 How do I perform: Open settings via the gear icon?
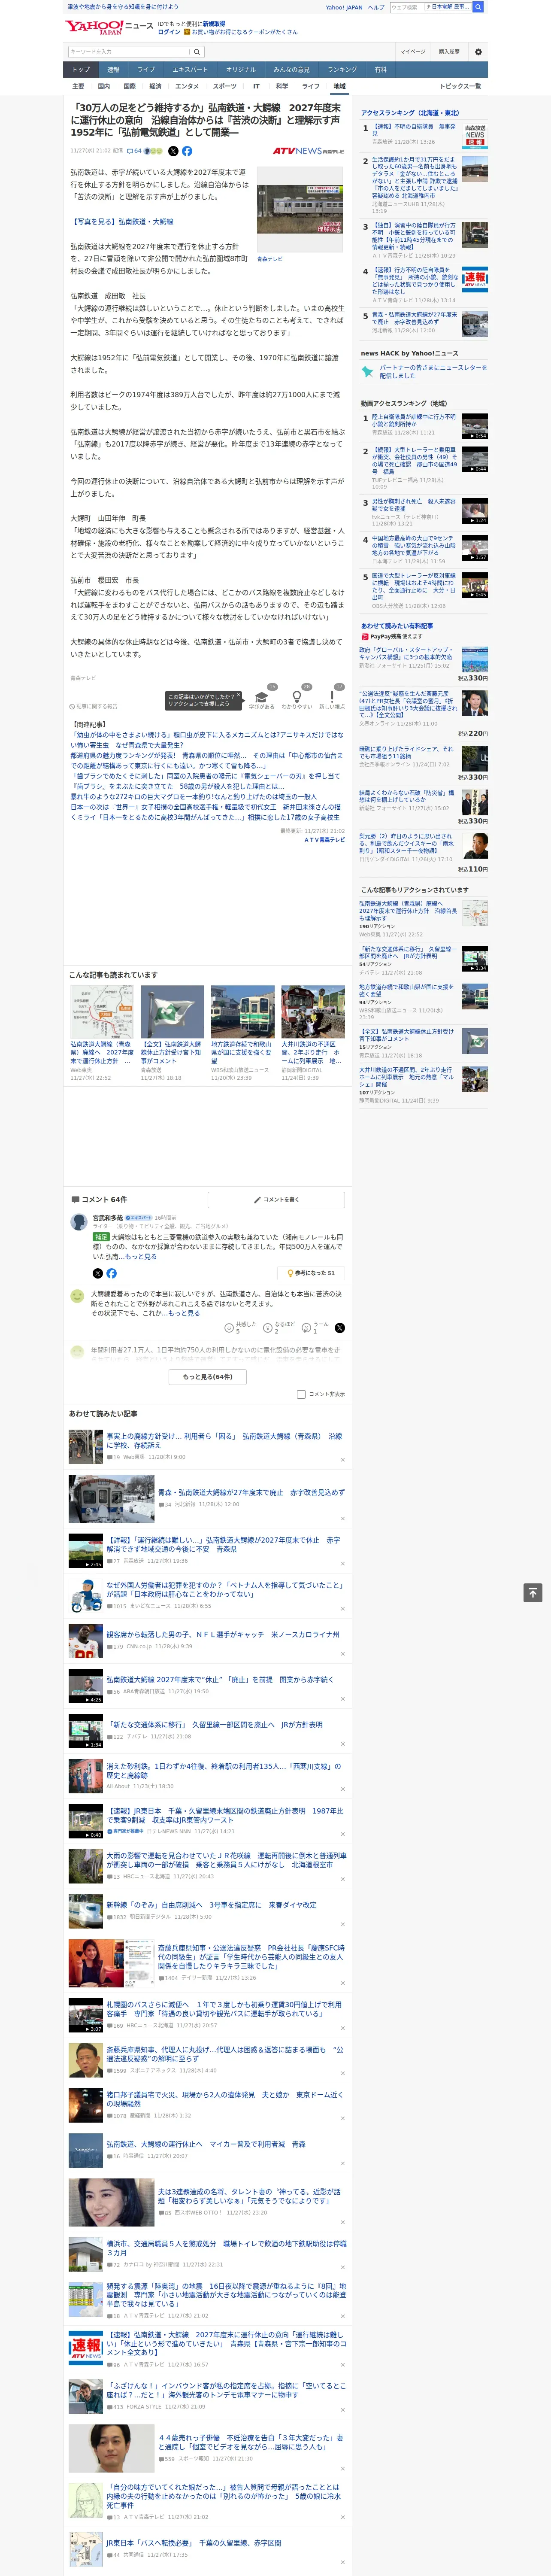tap(478, 51)
